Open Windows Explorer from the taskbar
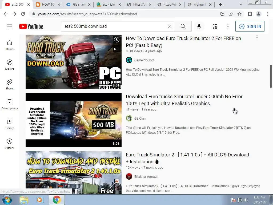The width and height of the screenshot is (273, 205). click(24, 200)
